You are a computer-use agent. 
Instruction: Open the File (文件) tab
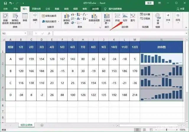coord(5,9)
